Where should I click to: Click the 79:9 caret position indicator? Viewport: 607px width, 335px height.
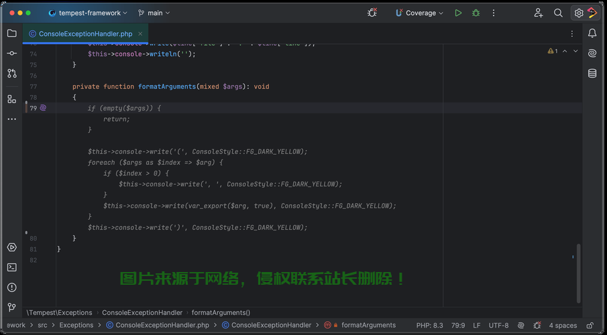pyautogui.click(x=458, y=326)
